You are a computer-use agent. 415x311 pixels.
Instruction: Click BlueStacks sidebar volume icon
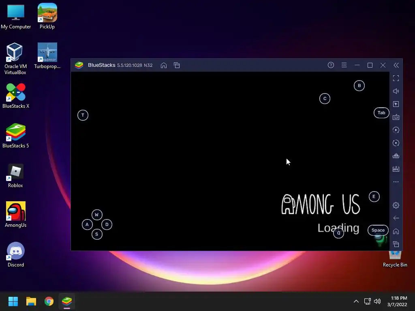(x=396, y=91)
